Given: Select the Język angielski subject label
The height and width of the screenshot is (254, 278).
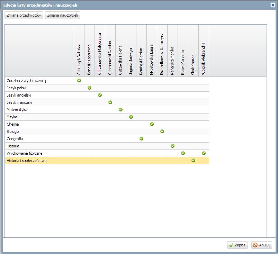Looking at the screenshot, I should coord(19,95).
